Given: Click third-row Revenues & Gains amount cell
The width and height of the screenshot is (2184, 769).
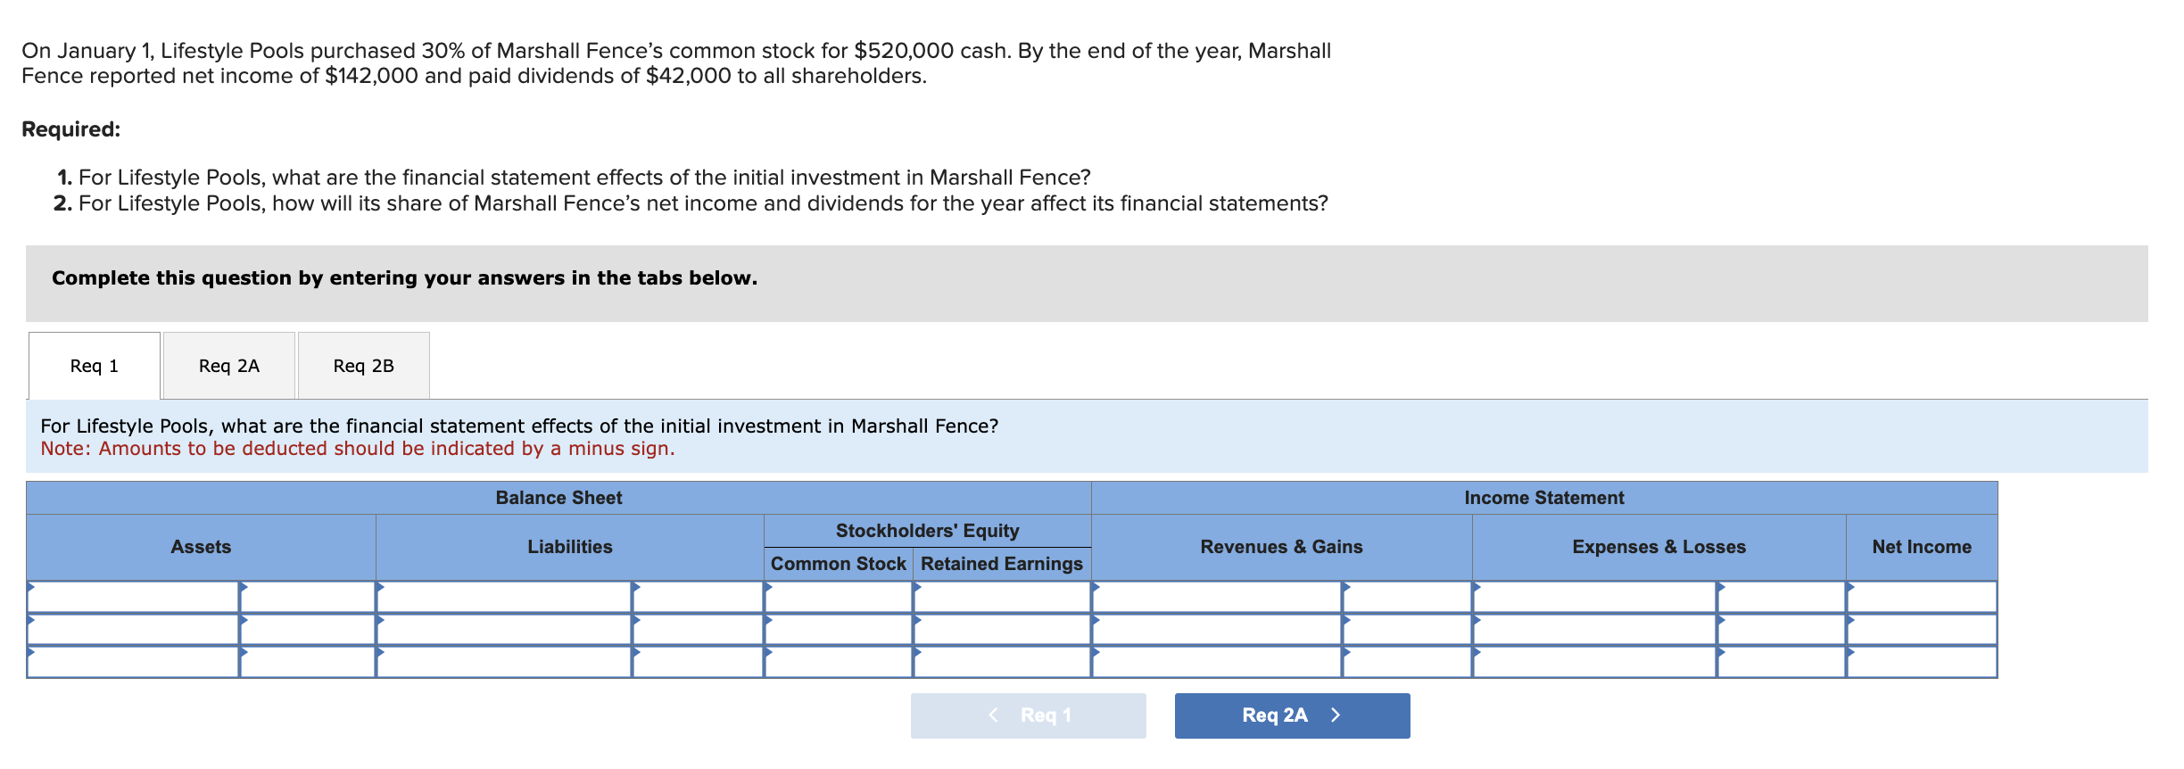Looking at the screenshot, I should [1408, 662].
